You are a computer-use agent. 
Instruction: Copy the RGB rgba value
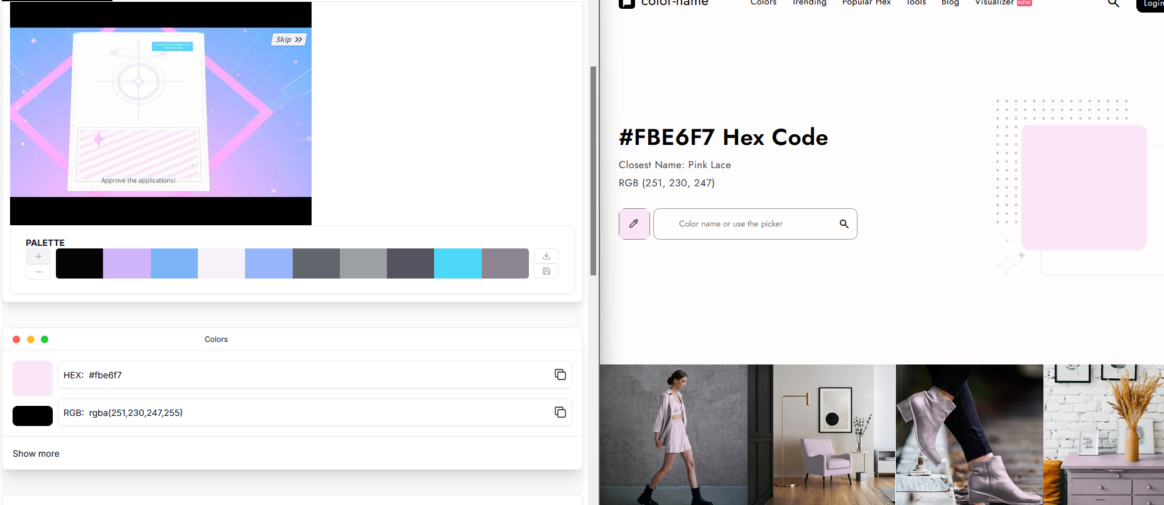point(560,412)
